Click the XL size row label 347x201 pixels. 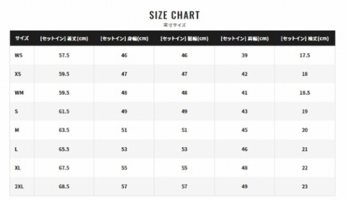pyautogui.click(x=18, y=168)
